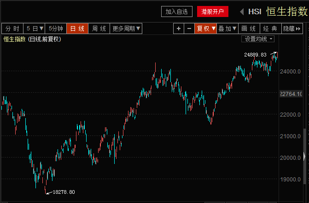Click the 加入自选 button
309x203 pixels.
click(x=176, y=11)
